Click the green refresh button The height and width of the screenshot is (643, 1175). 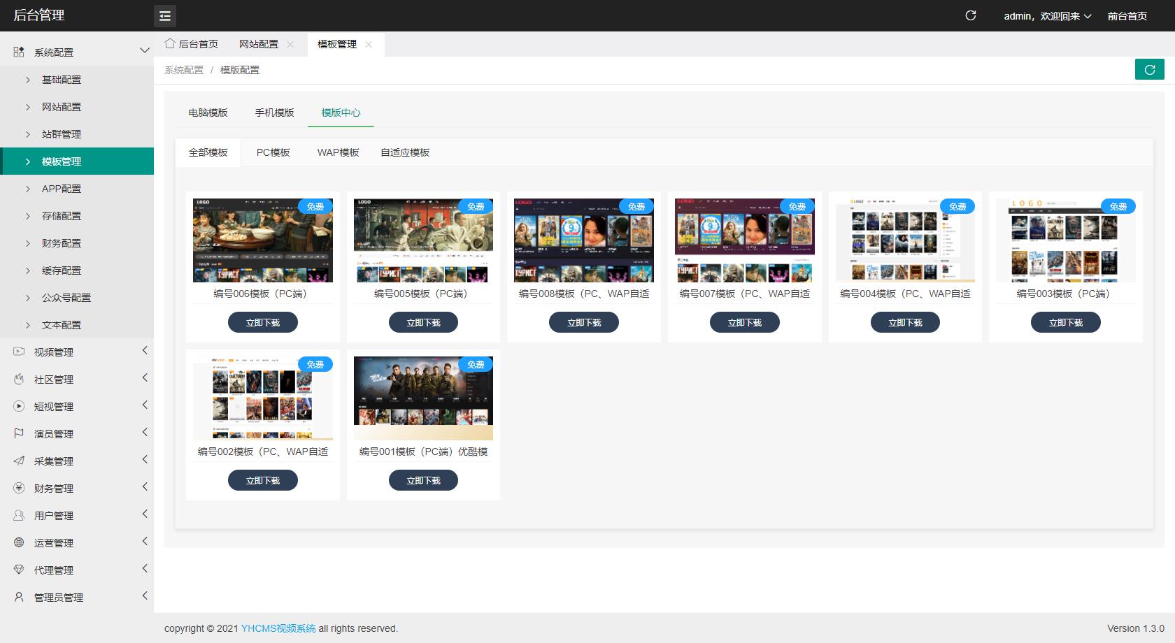pyautogui.click(x=1150, y=69)
